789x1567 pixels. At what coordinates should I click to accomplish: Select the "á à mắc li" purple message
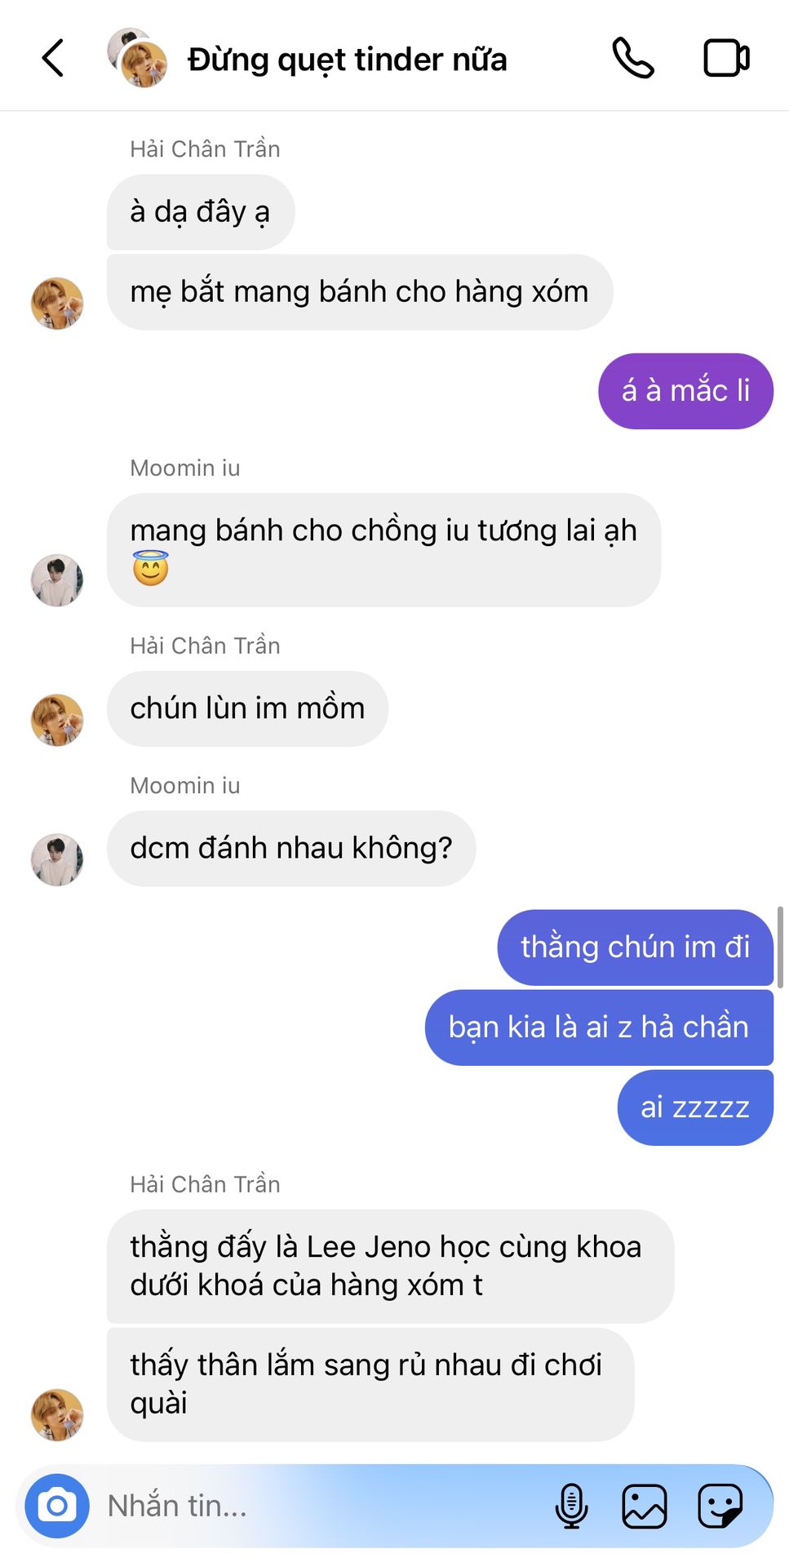tap(685, 391)
